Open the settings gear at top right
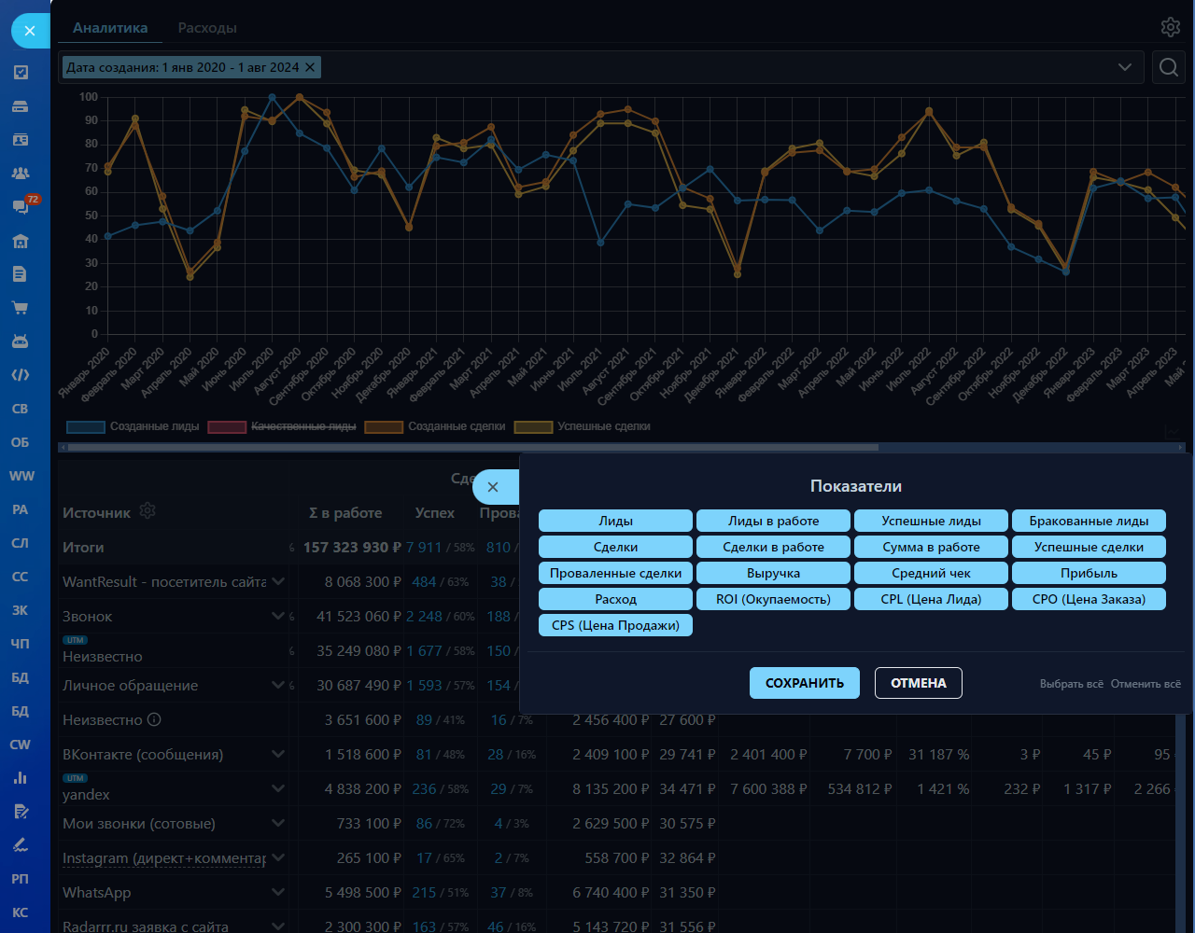The height and width of the screenshot is (933, 1195). (x=1170, y=27)
